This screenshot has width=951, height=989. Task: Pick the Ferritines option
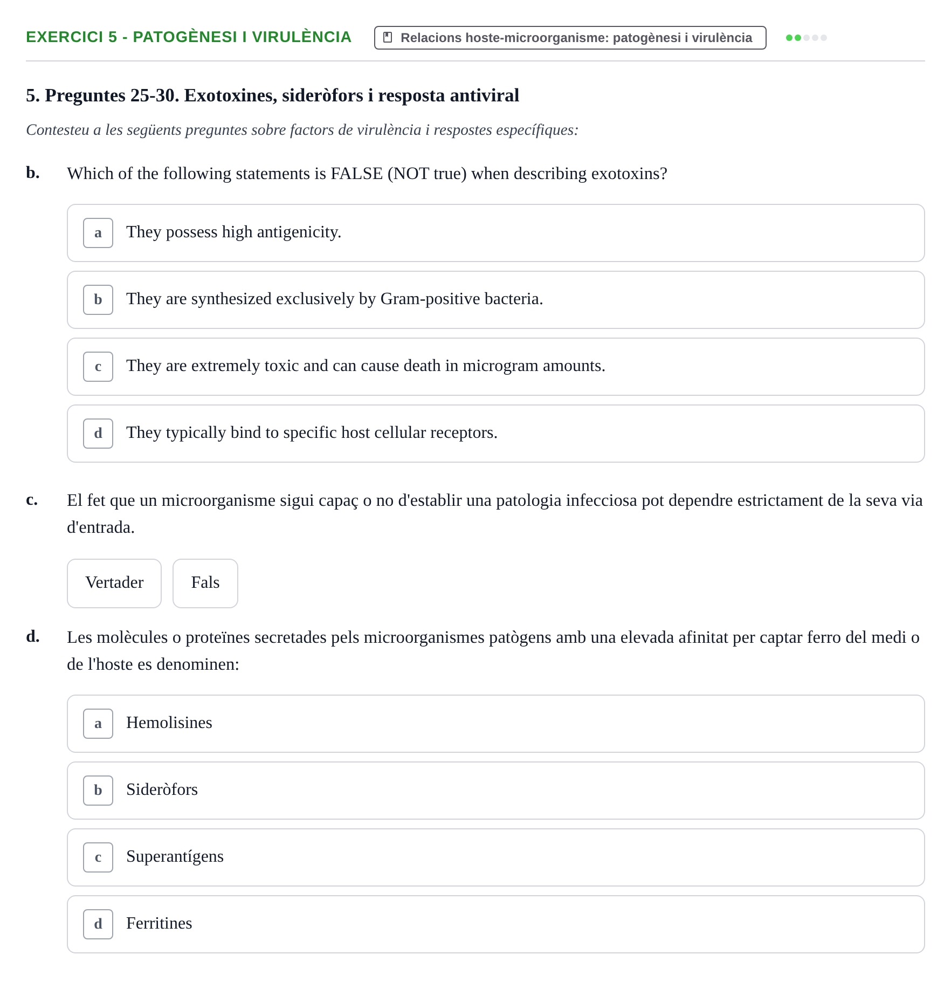tap(495, 924)
